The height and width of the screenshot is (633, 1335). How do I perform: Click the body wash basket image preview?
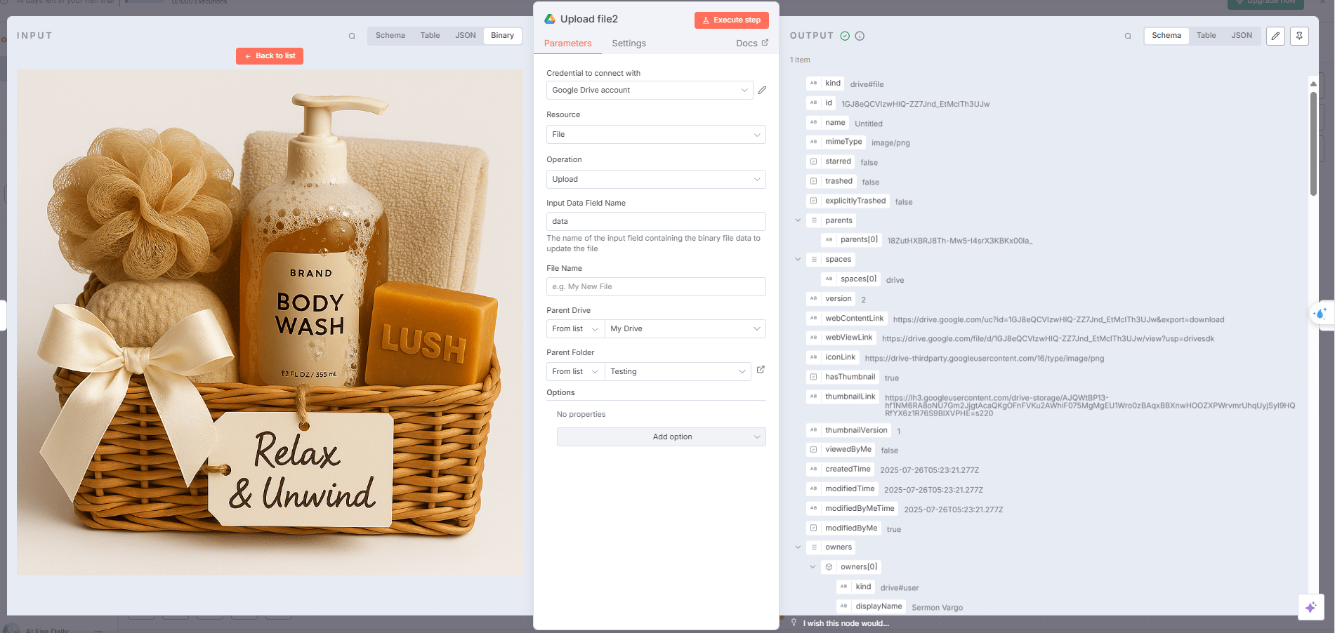(270, 322)
